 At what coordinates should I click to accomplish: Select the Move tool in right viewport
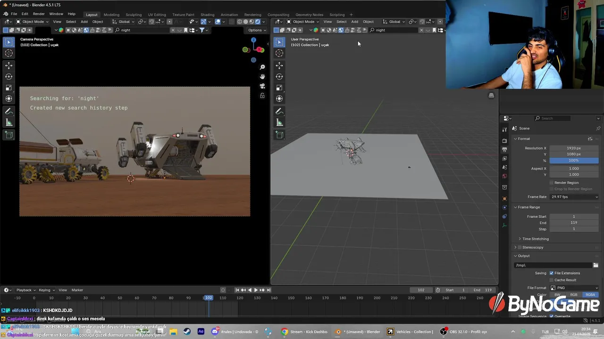[x=279, y=65]
